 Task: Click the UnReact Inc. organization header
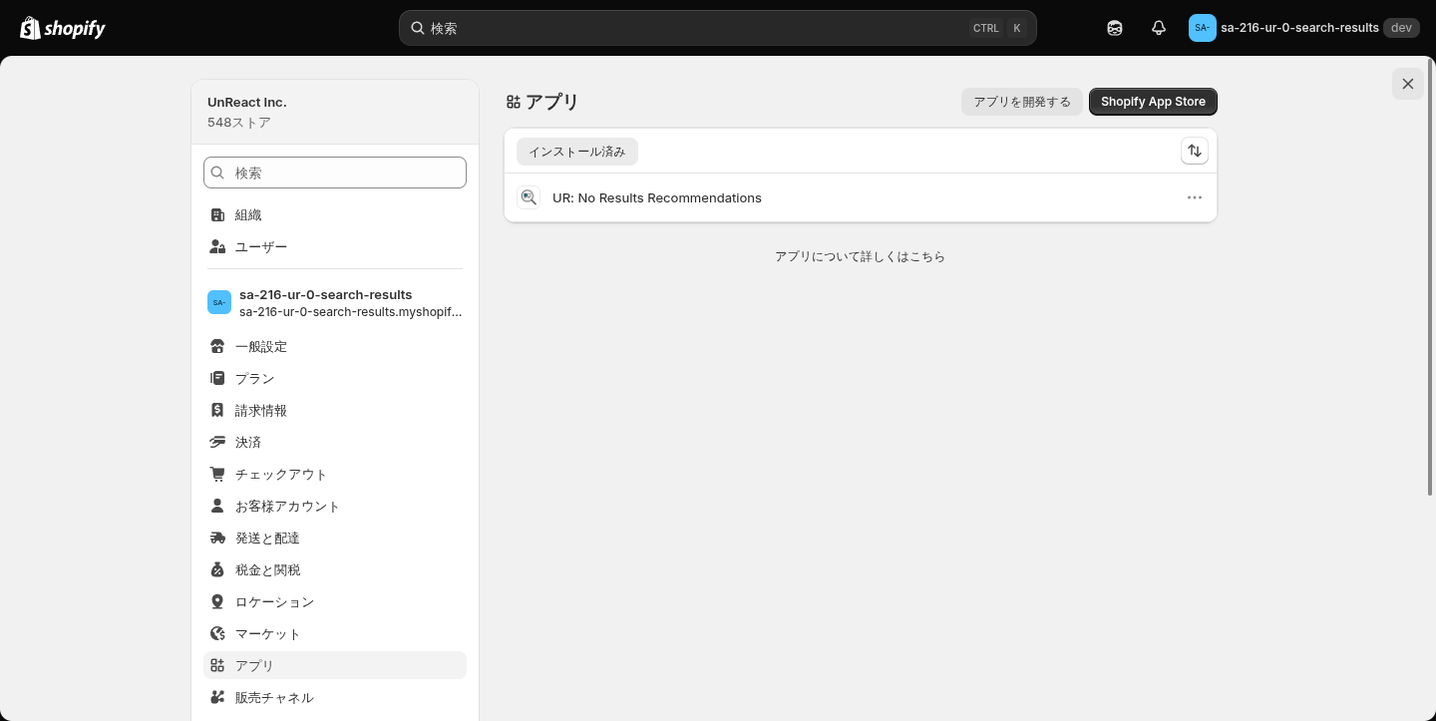click(x=335, y=112)
